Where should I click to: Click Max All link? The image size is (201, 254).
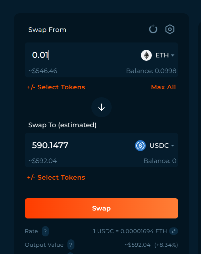click(x=163, y=87)
